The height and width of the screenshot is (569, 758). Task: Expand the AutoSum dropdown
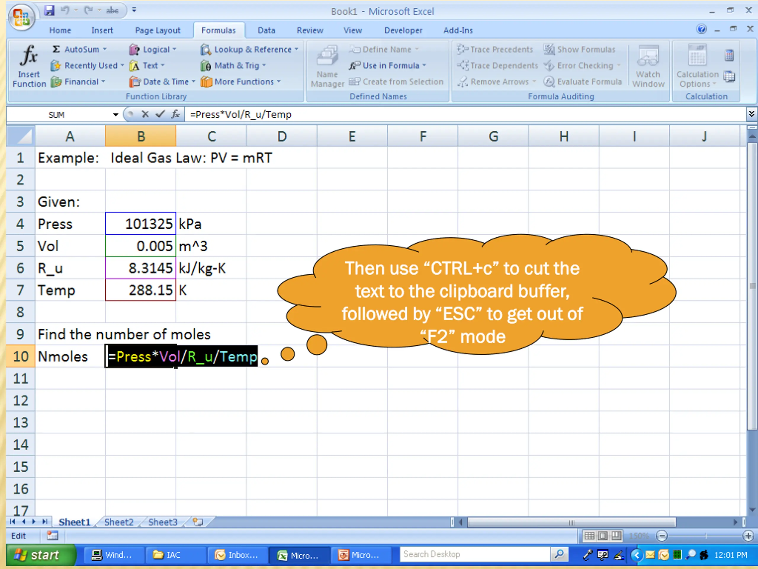105,49
